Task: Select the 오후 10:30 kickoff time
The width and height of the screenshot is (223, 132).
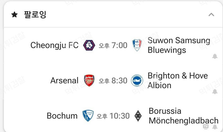Action: click(x=113, y=116)
